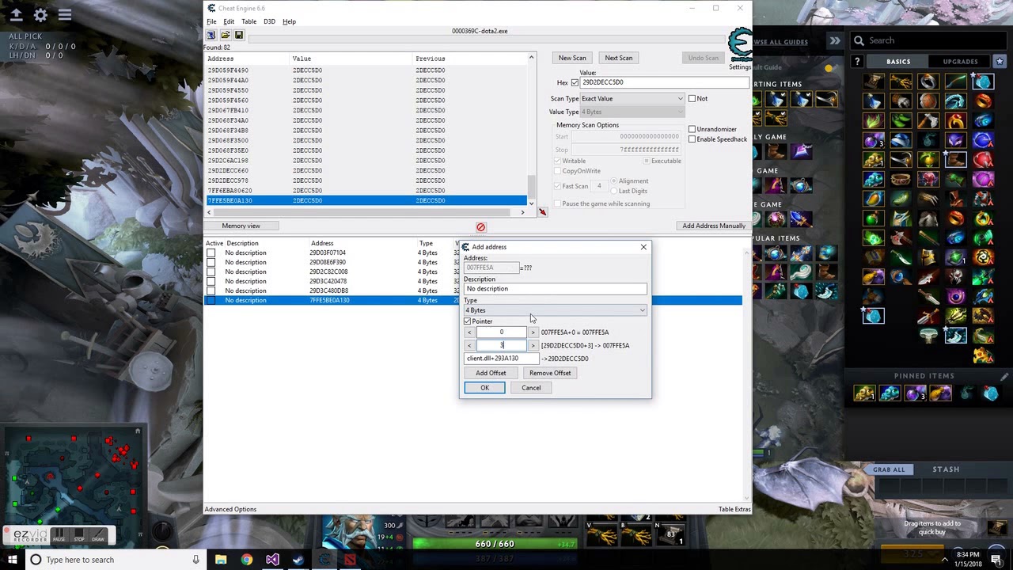
Task: Open the D3D menu
Action: pyautogui.click(x=269, y=21)
